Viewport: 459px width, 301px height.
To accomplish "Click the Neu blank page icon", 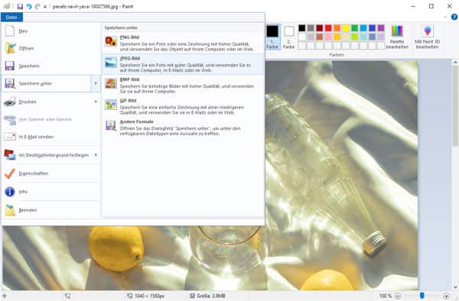I will pos(10,31).
